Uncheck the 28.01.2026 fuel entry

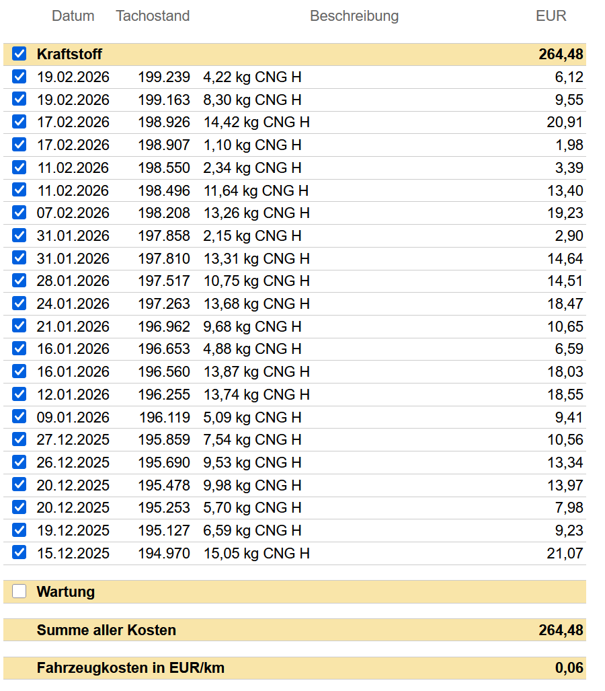tap(19, 281)
